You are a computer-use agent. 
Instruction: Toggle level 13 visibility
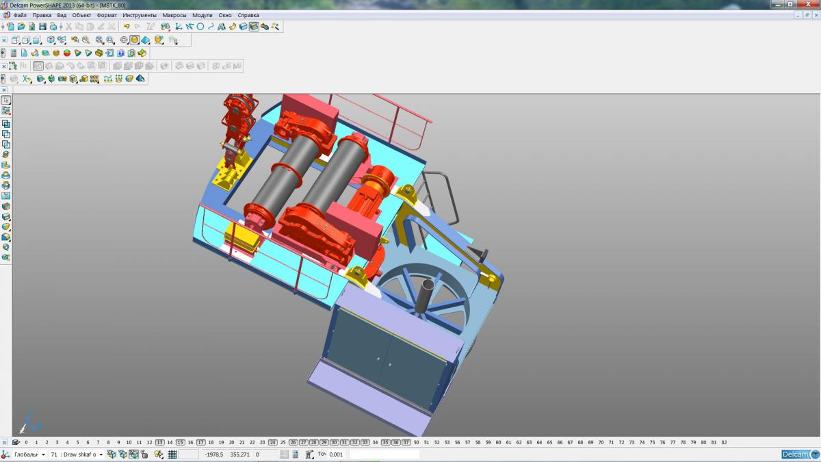click(159, 442)
